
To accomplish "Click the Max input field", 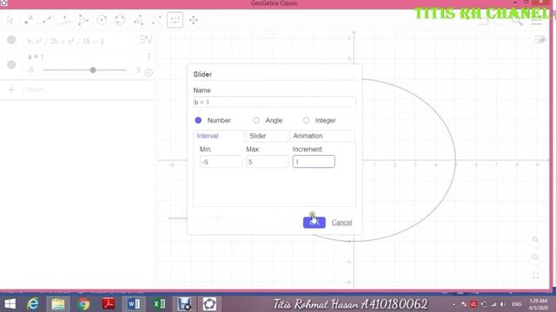I will click(267, 162).
